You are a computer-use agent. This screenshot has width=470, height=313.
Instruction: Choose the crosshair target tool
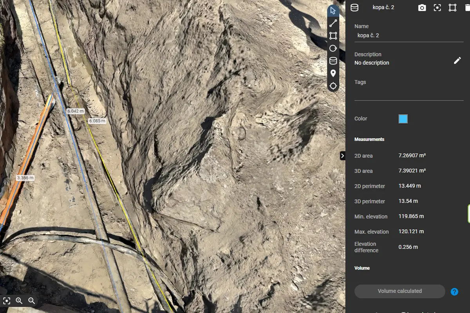coord(333,86)
